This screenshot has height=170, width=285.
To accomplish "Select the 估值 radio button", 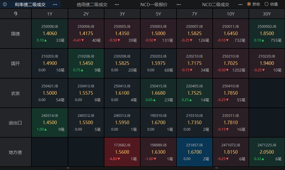I will pyautogui.click(x=266, y=4).
